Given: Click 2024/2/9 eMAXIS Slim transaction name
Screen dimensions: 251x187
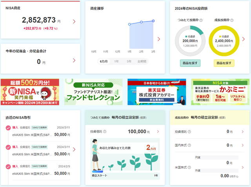Looking at the screenshot, I should 32,174.
